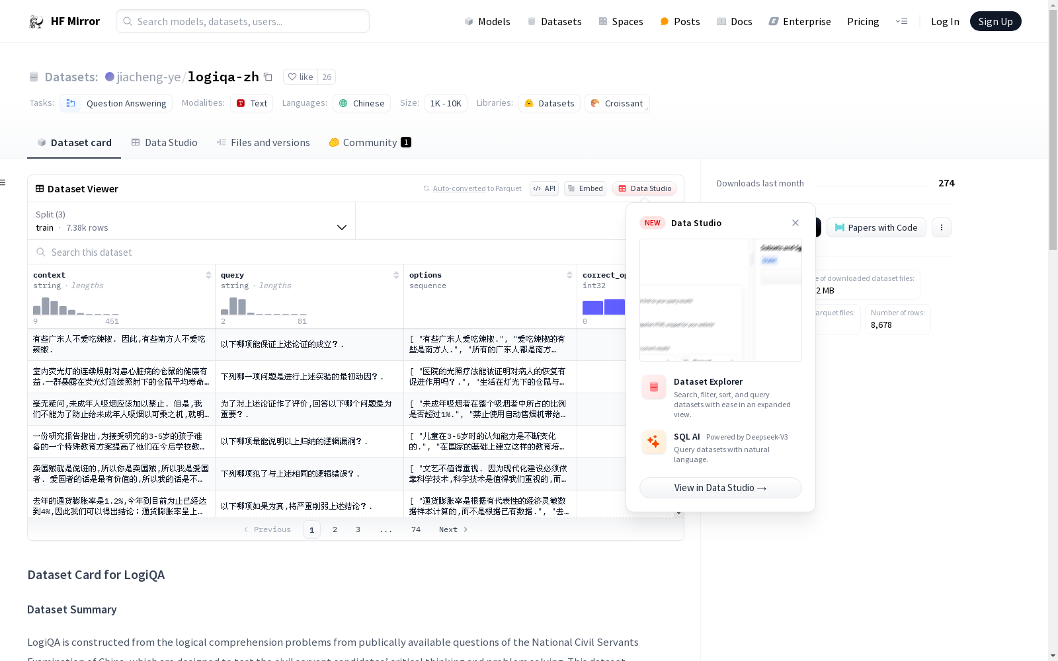The height and width of the screenshot is (661, 1058).
Task: Go to page 74 of the viewer
Action: coord(416,529)
